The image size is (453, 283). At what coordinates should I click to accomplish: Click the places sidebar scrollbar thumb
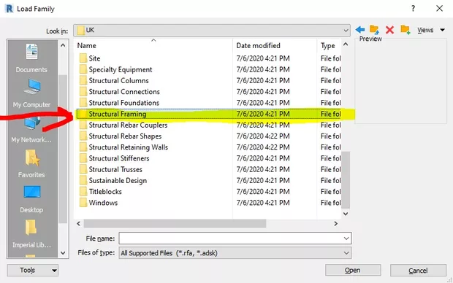(x=63, y=149)
